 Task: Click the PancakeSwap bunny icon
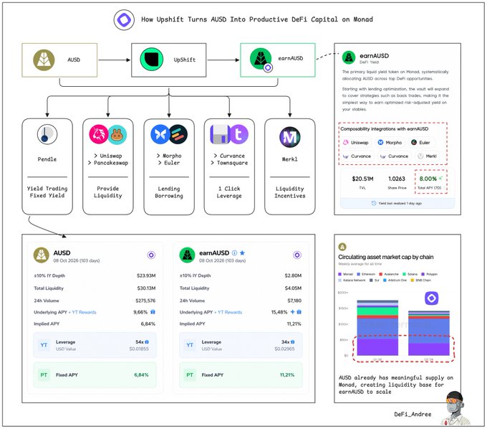[117, 134]
